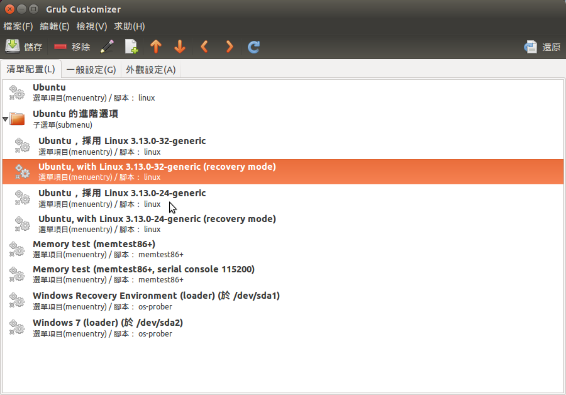Screen dimensions: 566x395
Task: Click the Revert (還原) button
Action: pos(542,47)
